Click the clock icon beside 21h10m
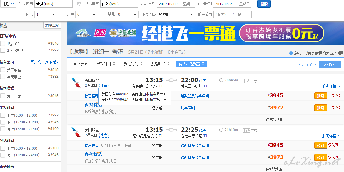Viewport: 344px width, 172px height. click(x=221, y=130)
